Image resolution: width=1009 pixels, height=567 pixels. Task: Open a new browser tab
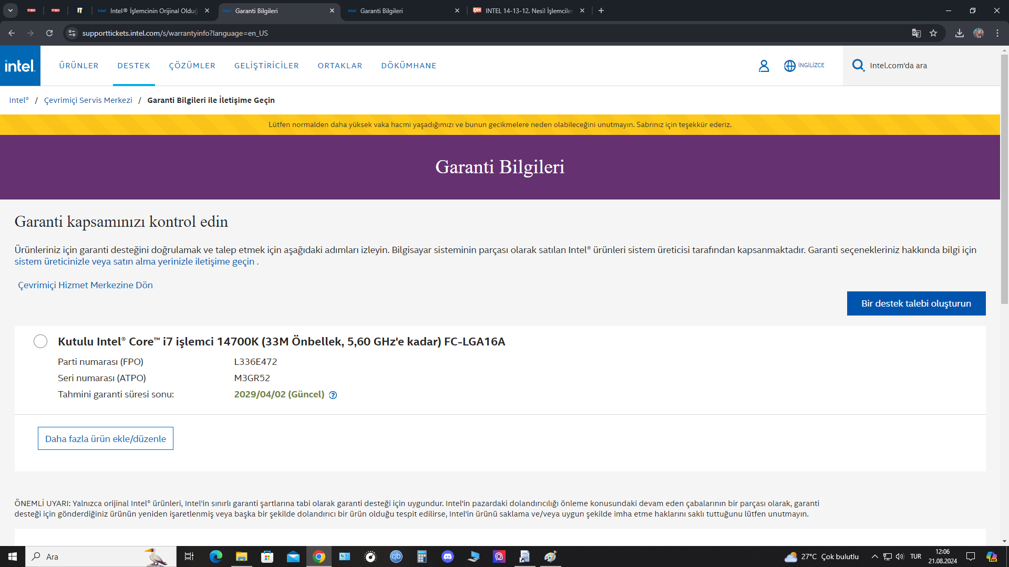coord(601,10)
